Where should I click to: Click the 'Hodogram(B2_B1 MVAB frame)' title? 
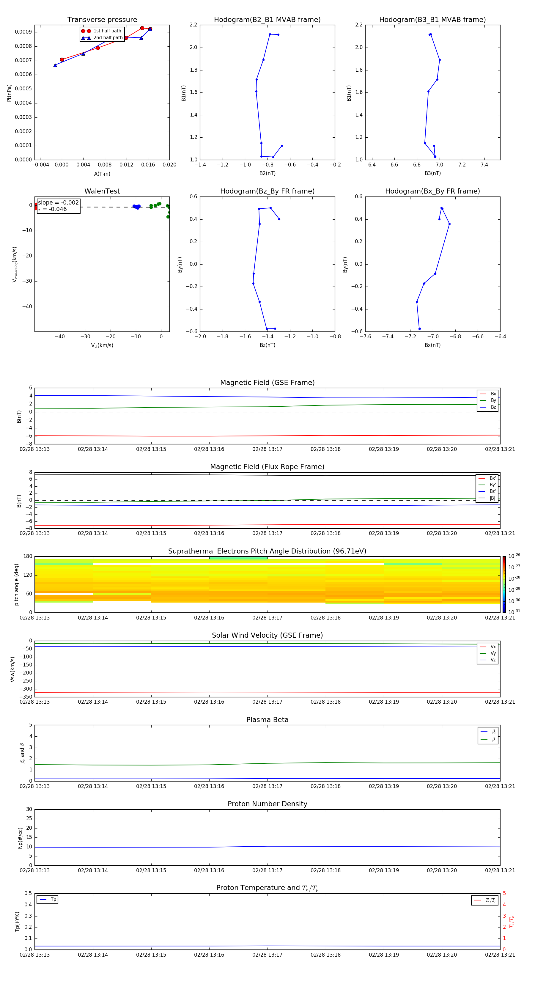(x=267, y=19)
